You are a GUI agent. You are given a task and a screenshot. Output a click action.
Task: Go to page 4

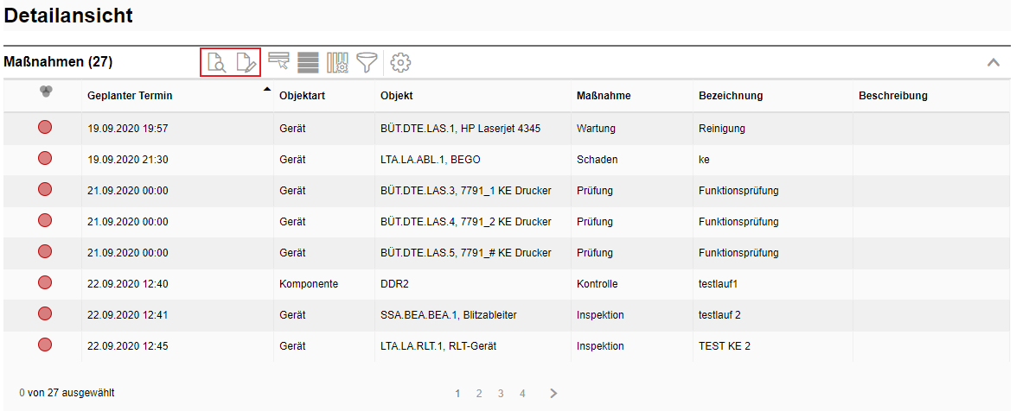[x=522, y=394]
